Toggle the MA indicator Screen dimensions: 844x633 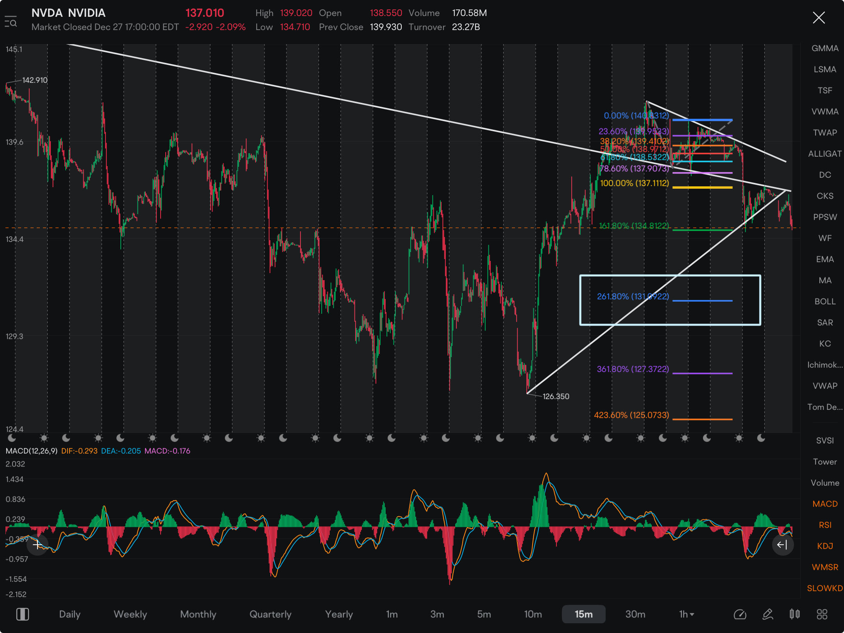tap(825, 280)
